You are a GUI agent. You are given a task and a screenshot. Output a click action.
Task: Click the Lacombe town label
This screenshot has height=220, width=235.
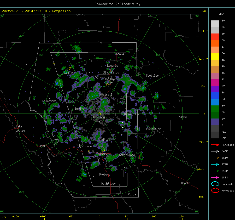point(113,66)
